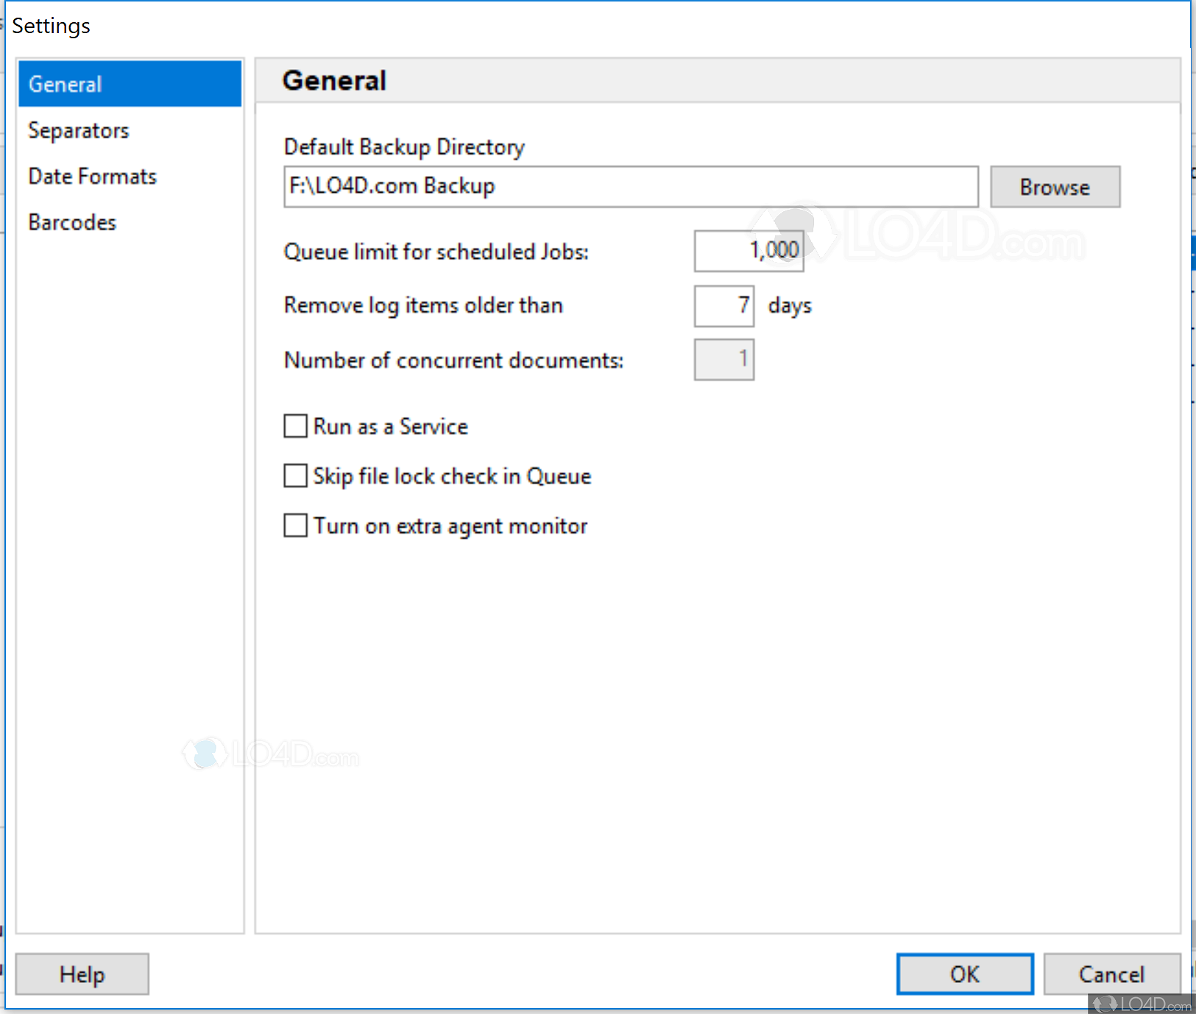Enable Run as a Service
Screen dimensions: 1196x1014
[295, 426]
